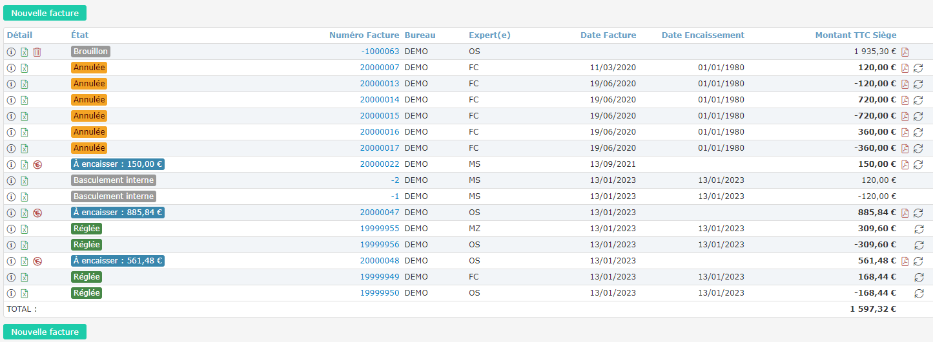View info for first Basculement interne row
Screen dimensions: 933x342
click(x=11, y=180)
